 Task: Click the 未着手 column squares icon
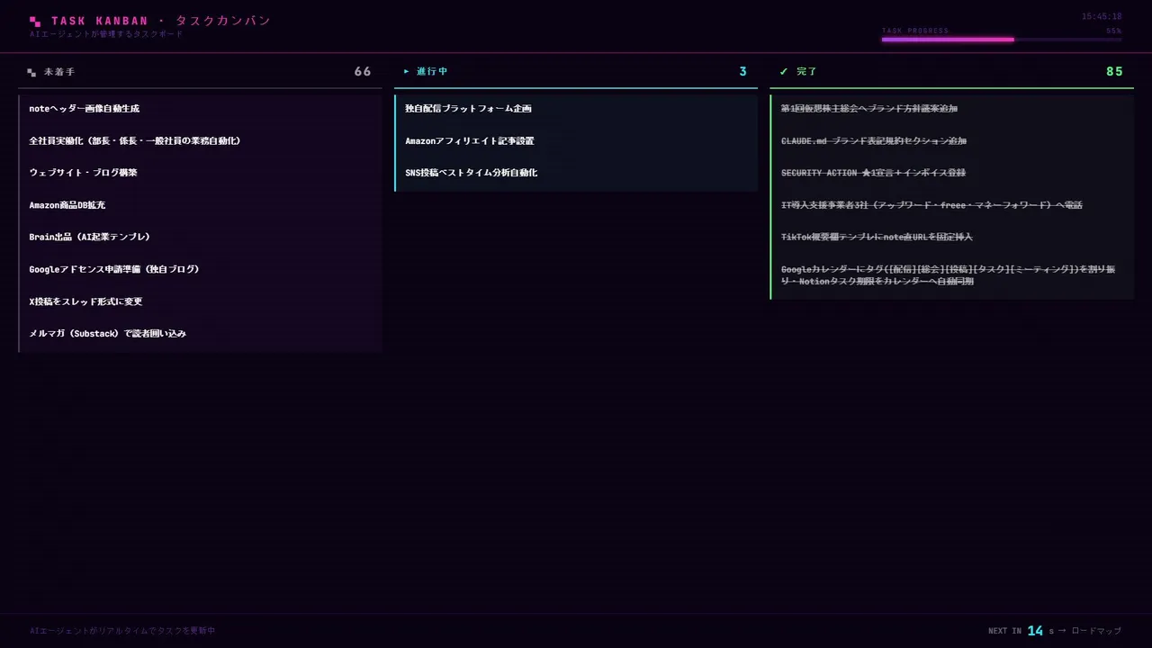[31, 72]
